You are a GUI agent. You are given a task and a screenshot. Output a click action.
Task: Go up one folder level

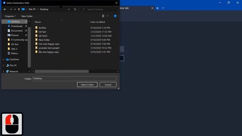19,9
